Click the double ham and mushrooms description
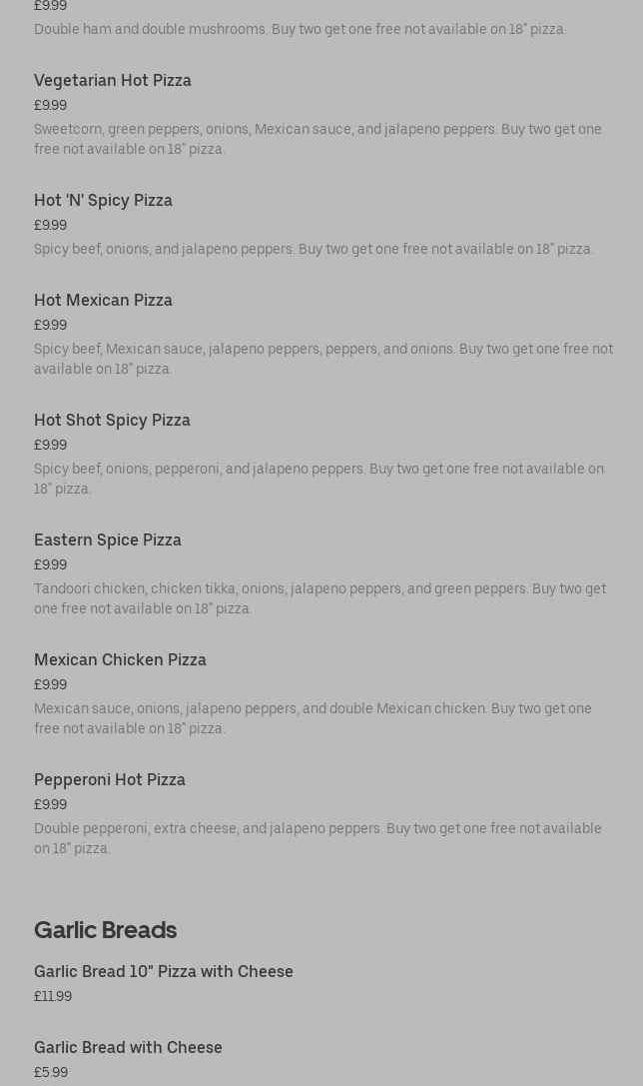Viewport: 643px width, 1086px height. click(x=301, y=29)
